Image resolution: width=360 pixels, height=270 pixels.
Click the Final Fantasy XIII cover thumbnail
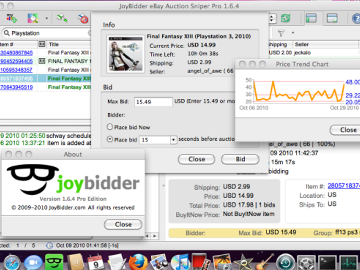click(x=126, y=54)
